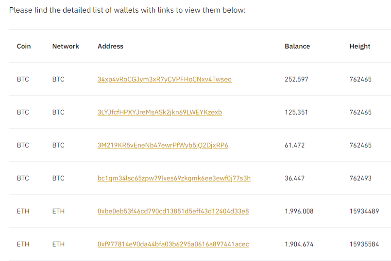This screenshot has width=391, height=261.
Task: Open the 34xp4vRoCGJym3xR7yCVPFHoCNxv4Twseo wallet link
Action: point(164,79)
